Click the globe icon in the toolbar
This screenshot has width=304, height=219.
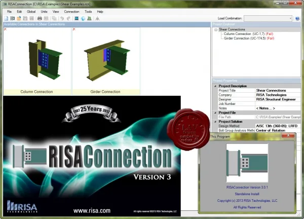coord(83,18)
